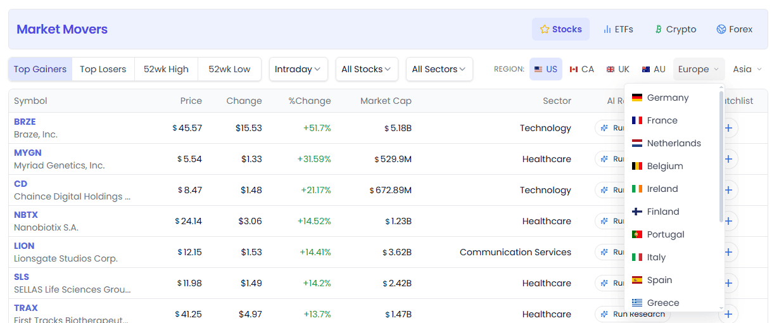Run AI research for LION
779x323 pixels.
610,252
